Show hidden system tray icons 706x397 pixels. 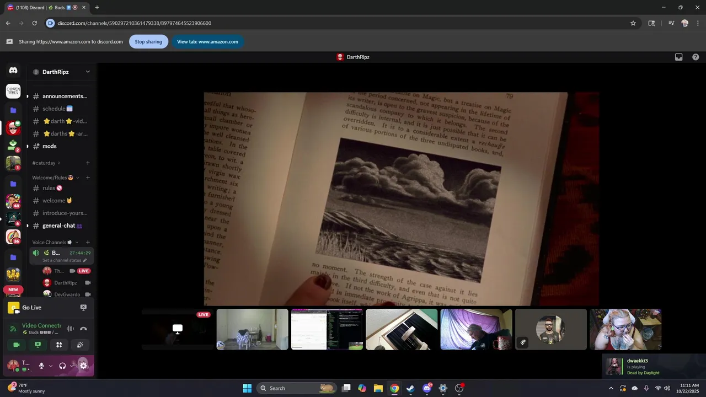(611, 388)
